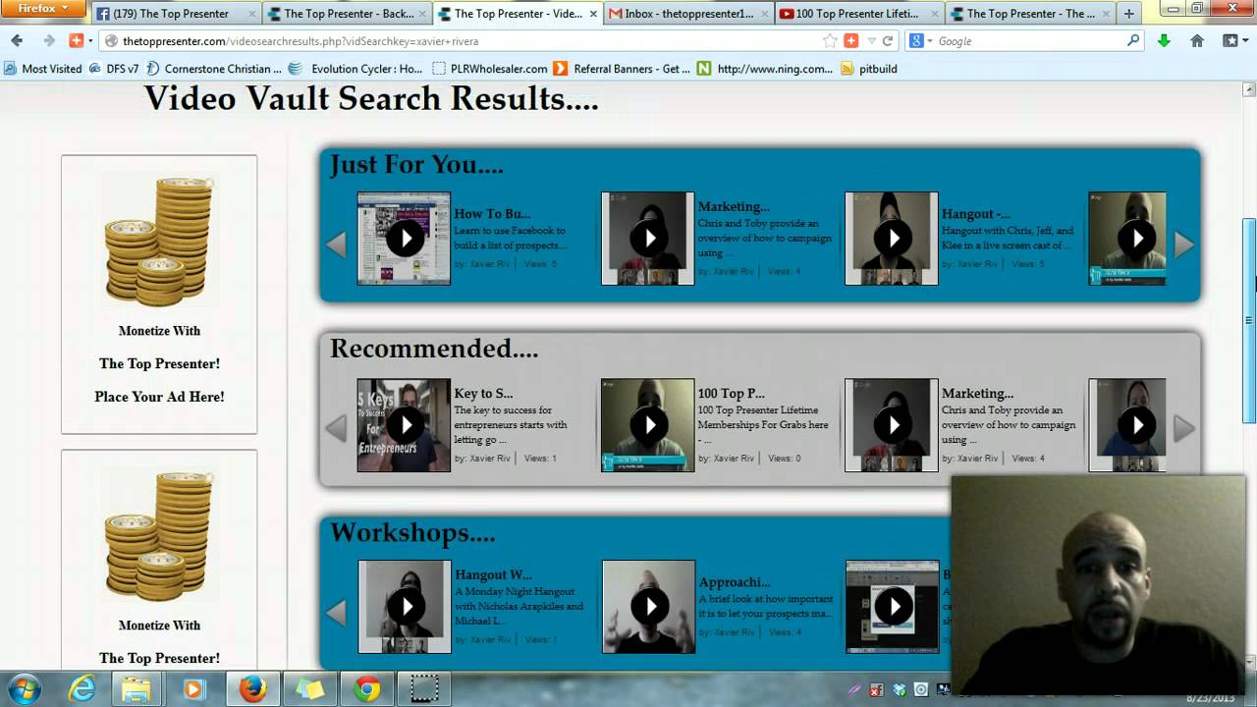Click the Reload page icon in address bar
The width and height of the screenshot is (1257, 707).
pyautogui.click(x=888, y=41)
